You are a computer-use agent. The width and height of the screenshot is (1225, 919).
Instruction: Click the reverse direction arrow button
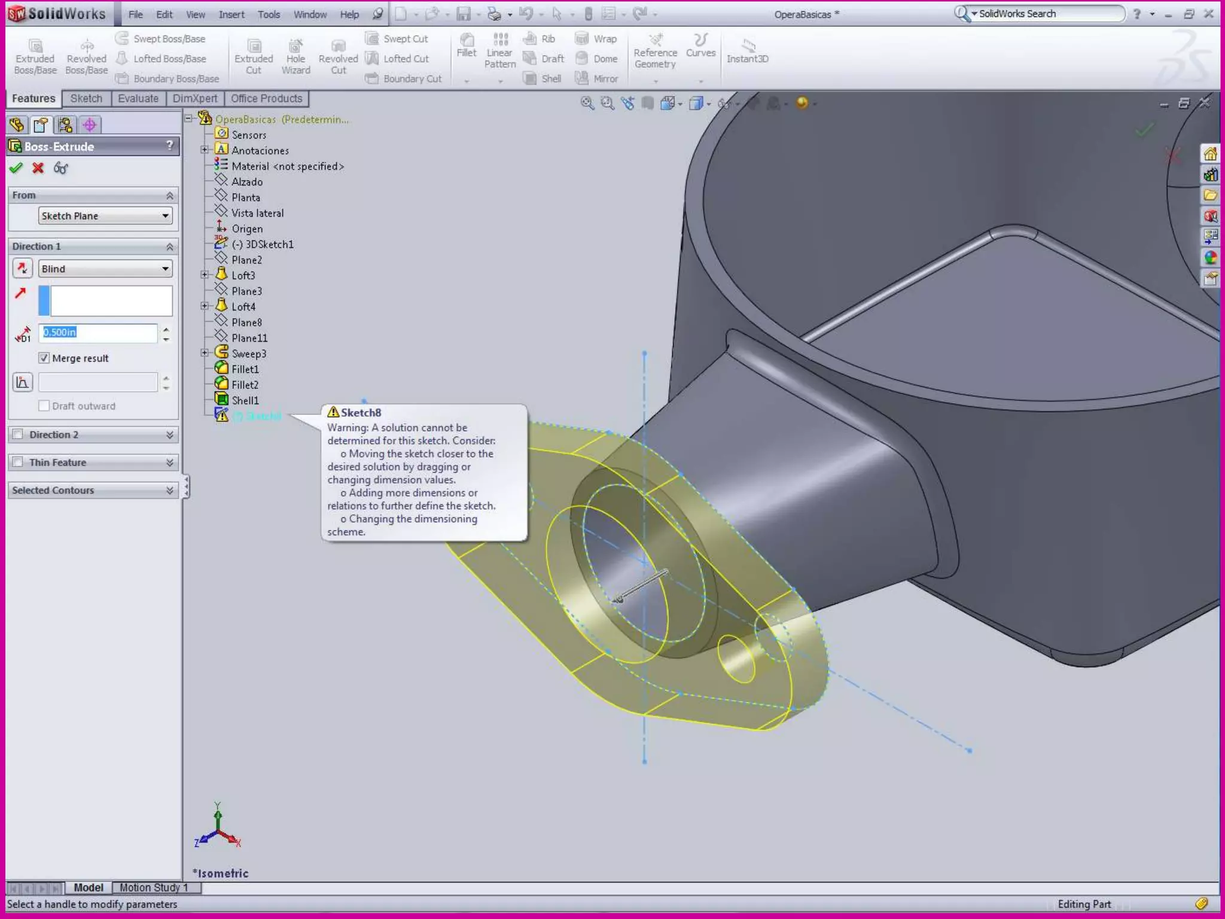click(x=23, y=269)
